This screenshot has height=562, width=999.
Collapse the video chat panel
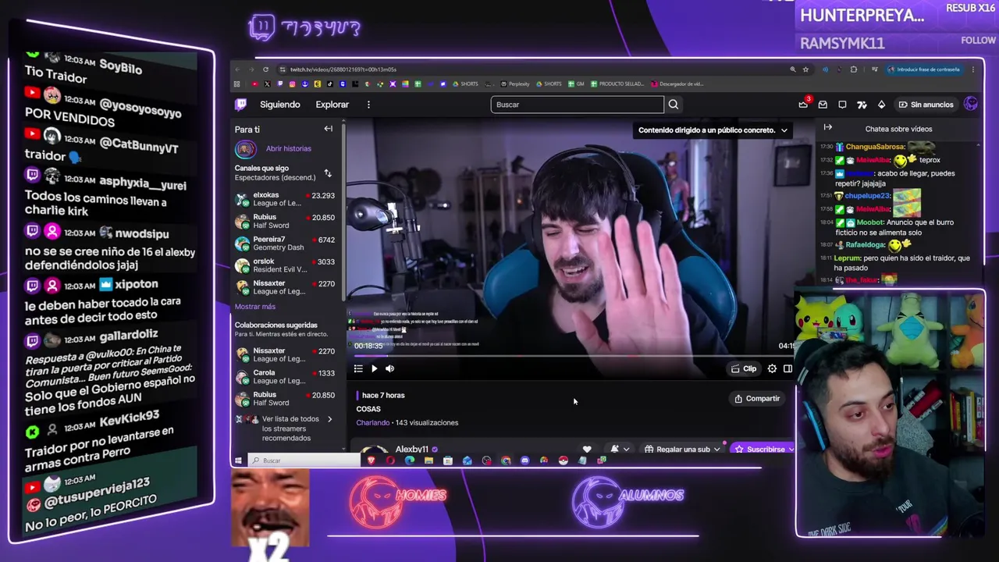coord(828,127)
